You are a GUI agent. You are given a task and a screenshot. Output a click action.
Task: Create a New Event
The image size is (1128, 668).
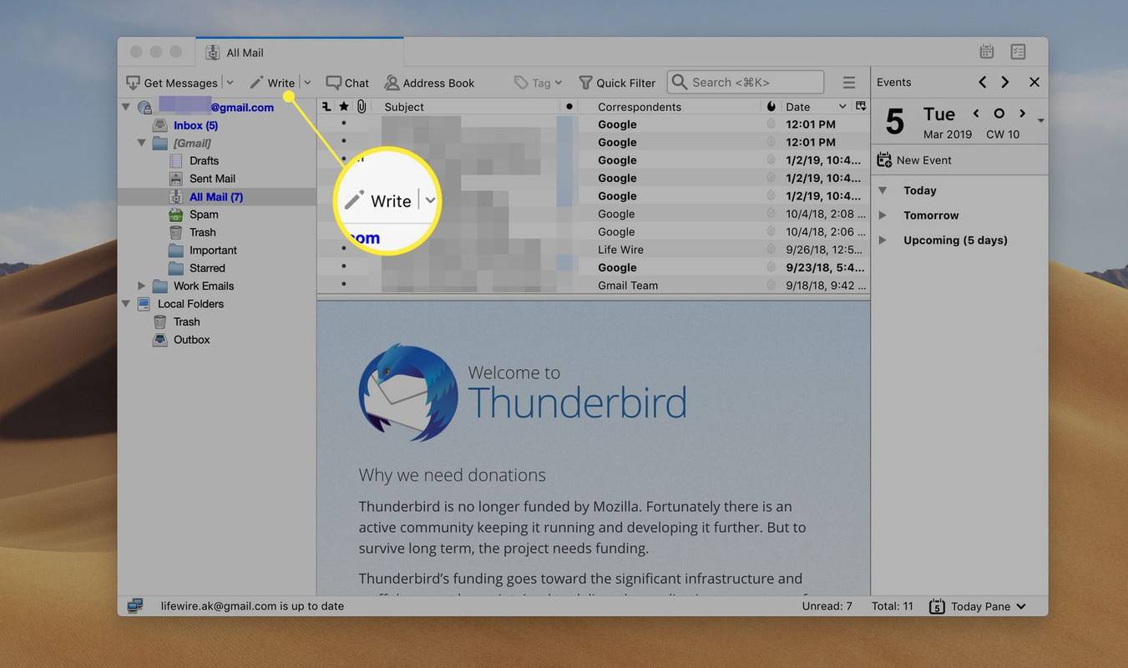914,159
